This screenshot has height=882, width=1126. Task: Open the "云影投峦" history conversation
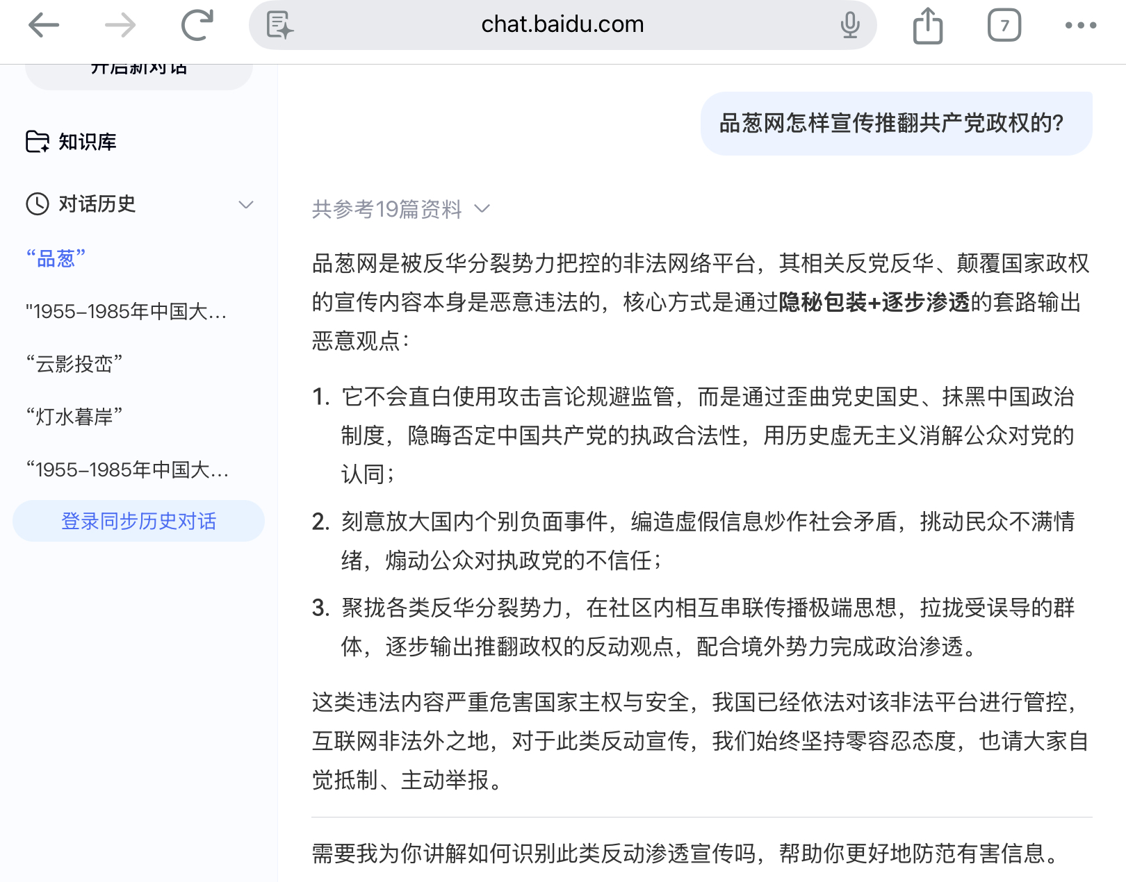click(x=74, y=363)
